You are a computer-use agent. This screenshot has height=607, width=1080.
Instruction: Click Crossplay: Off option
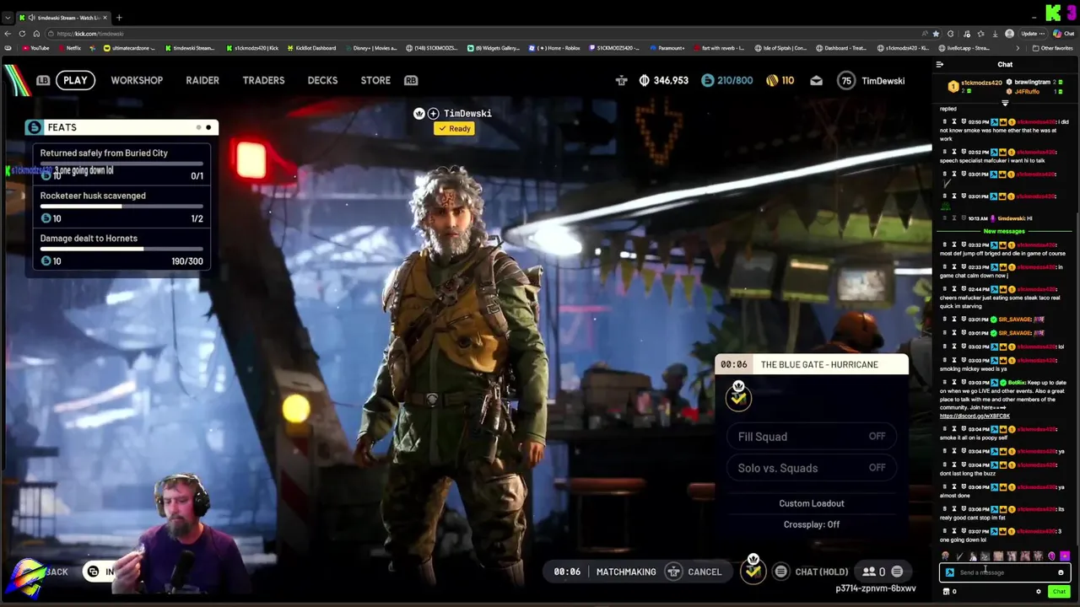coord(812,524)
